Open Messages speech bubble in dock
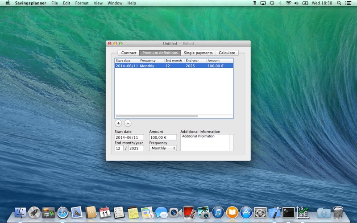 tap(161, 213)
